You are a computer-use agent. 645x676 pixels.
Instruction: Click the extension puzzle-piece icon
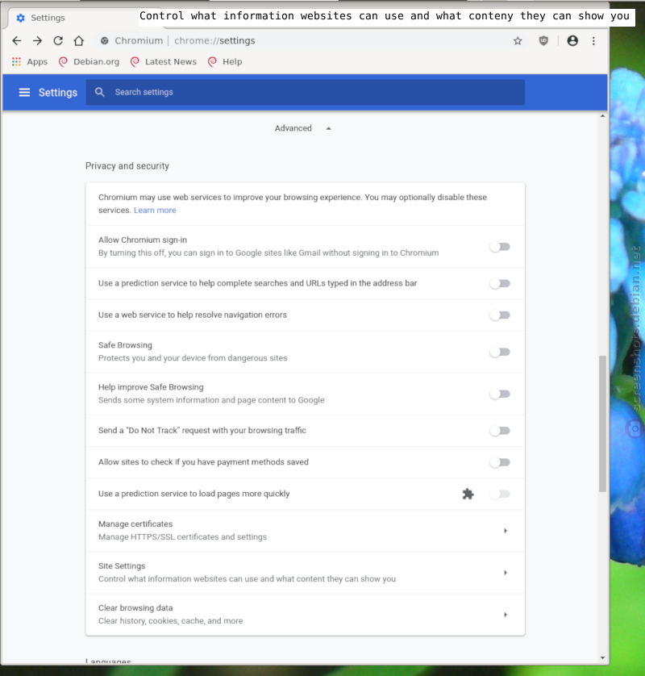(x=468, y=494)
